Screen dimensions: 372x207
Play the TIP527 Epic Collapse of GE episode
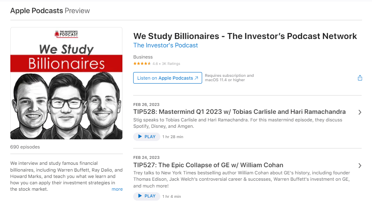tap(146, 196)
